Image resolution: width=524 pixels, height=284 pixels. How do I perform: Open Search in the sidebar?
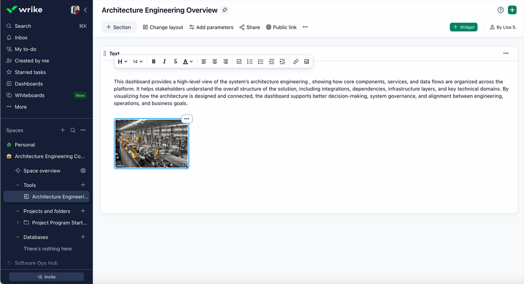(x=46, y=26)
